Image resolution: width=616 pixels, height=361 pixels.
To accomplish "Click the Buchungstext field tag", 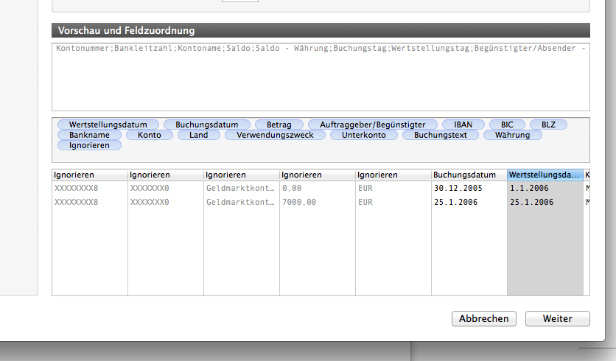I will (x=441, y=135).
